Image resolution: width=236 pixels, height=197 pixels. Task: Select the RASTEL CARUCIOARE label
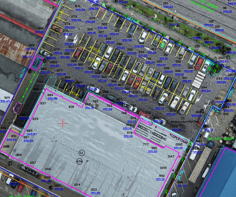click(152, 133)
